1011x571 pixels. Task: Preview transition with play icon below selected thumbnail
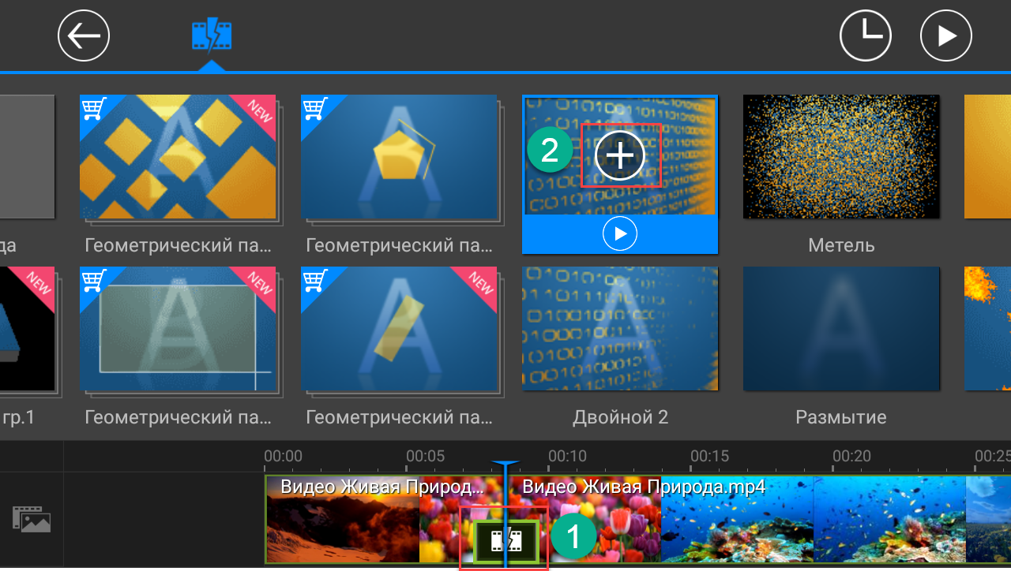[620, 234]
